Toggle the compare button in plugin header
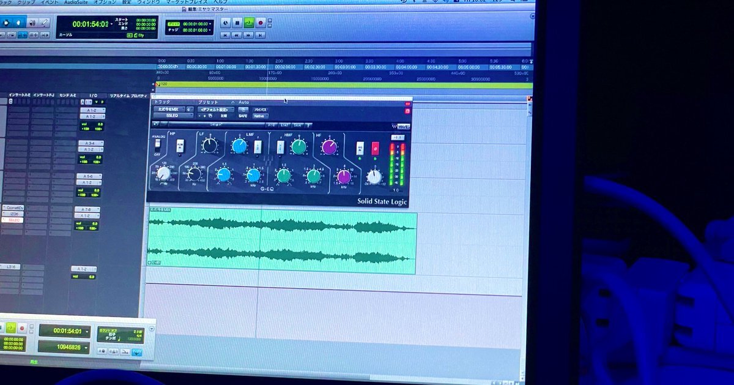 point(224,116)
